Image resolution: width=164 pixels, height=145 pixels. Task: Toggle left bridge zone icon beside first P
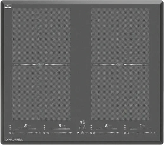coord(40,133)
